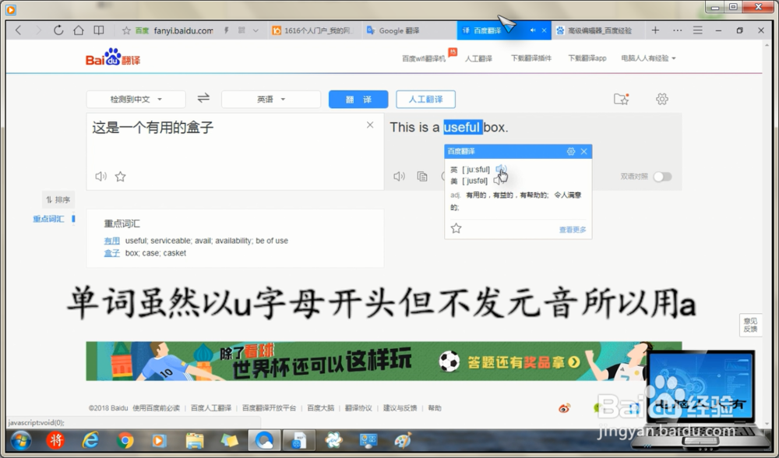The width and height of the screenshot is (779, 458).
Task: Open the browser home page icon
Action: [x=79, y=30]
